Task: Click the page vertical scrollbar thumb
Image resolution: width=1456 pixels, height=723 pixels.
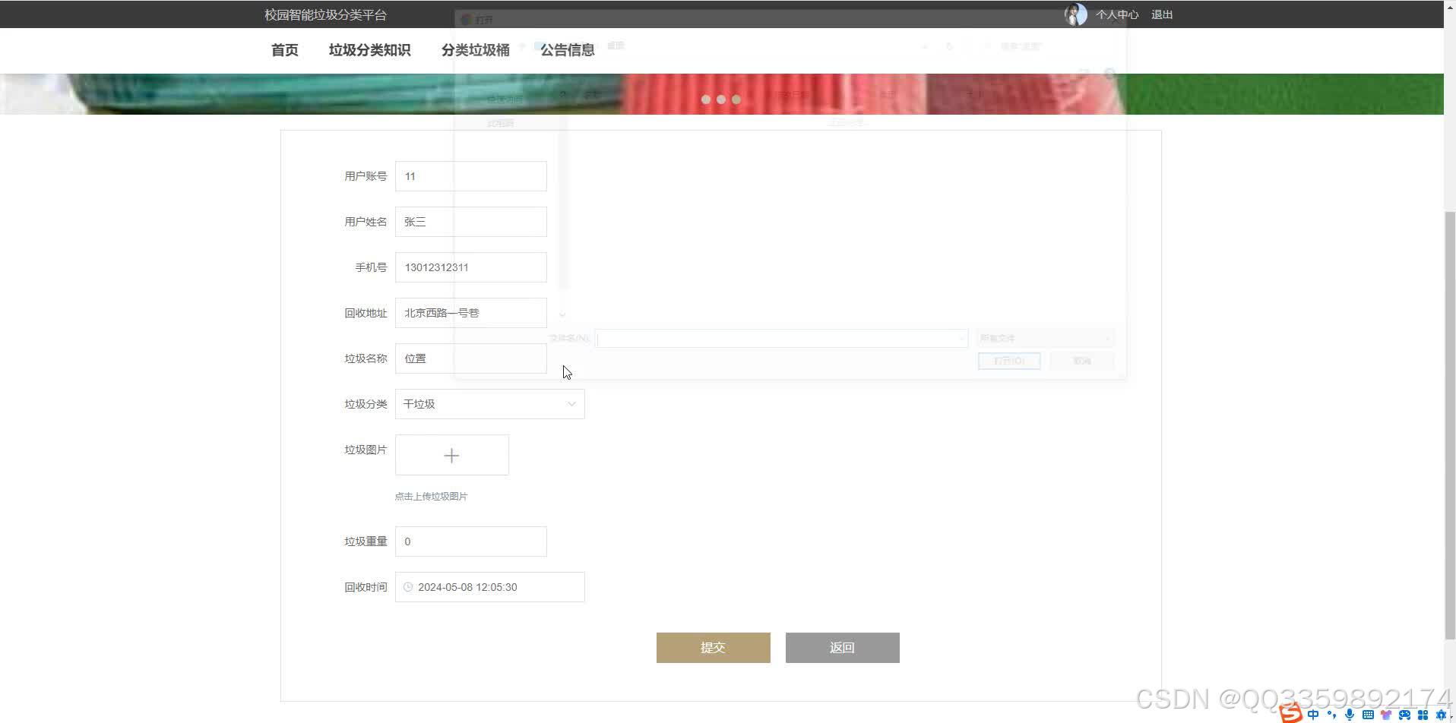Action: [x=1450, y=425]
